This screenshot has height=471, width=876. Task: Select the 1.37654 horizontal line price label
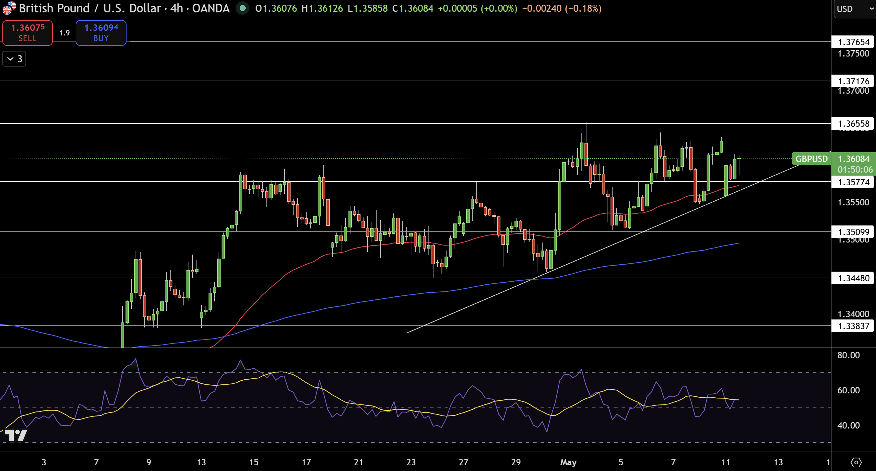click(853, 42)
